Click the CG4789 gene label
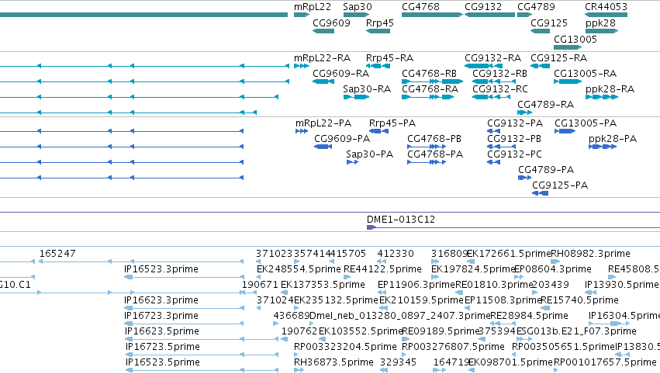This screenshot has width=660, height=374. point(536,7)
